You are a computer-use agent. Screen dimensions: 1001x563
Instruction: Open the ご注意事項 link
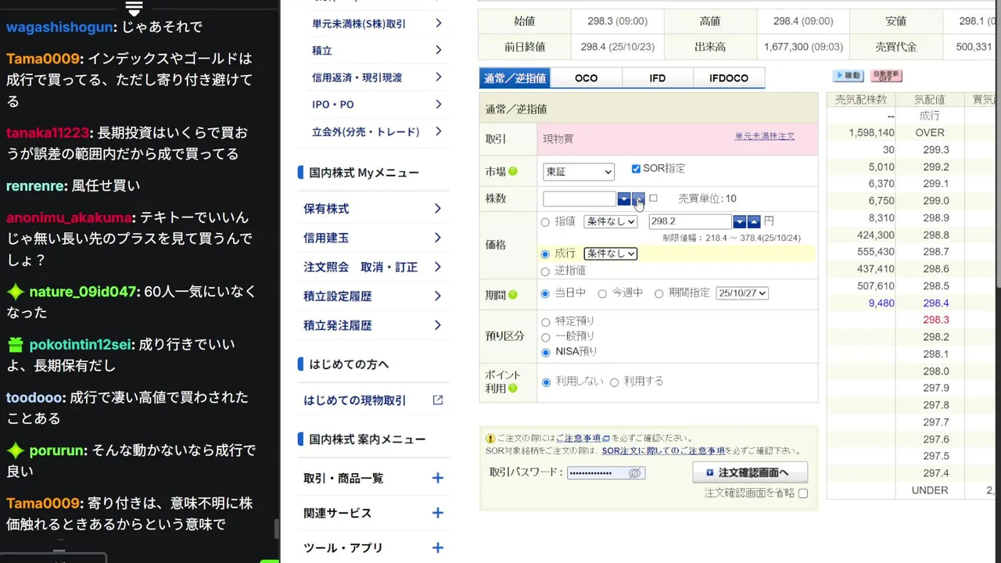pyautogui.click(x=579, y=439)
